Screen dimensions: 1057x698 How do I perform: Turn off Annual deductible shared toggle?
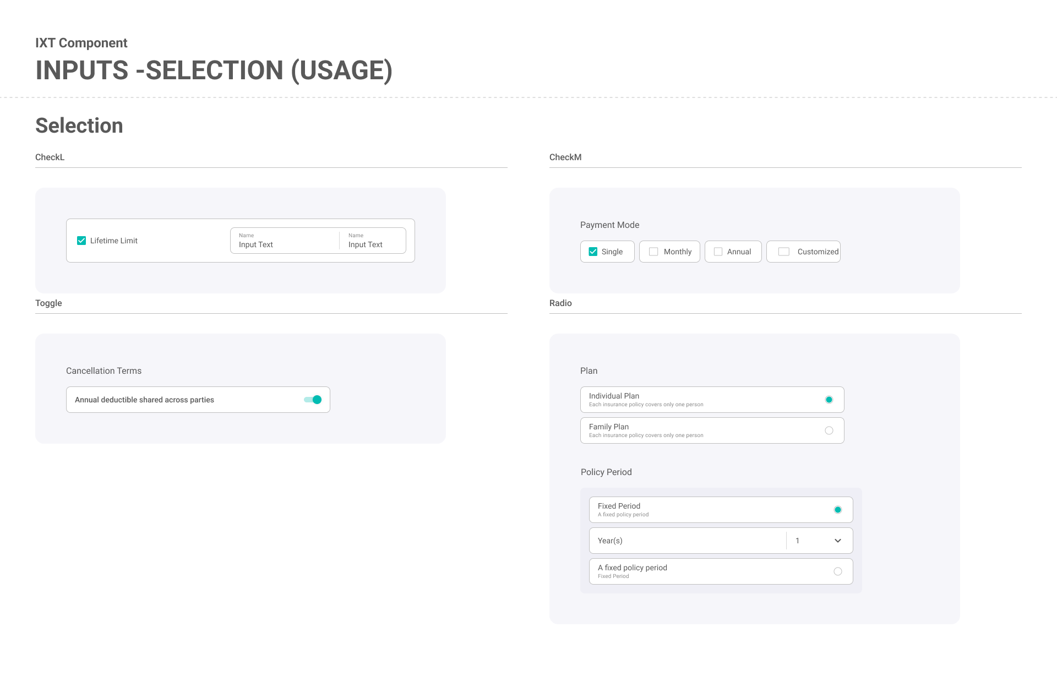pos(313,400)
